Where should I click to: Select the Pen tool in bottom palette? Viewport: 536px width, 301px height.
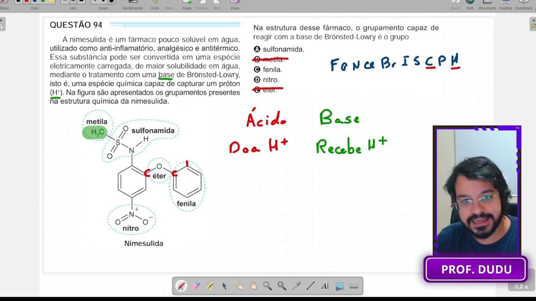[x=181, y=286]
